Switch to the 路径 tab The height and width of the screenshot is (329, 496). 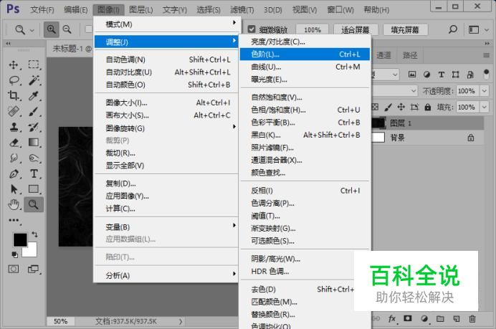click(x=410, y=55)
